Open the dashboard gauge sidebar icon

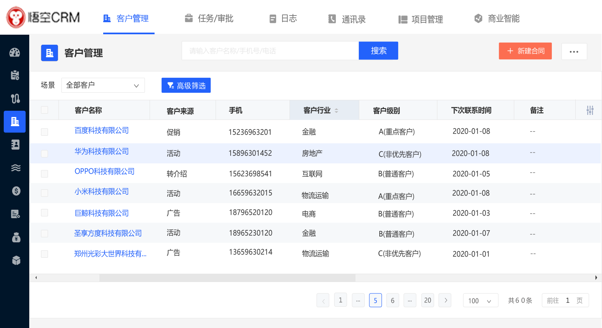15,53
